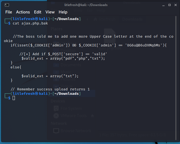
Task: Click the cursor block at the empty prompt
Action: 14,98
